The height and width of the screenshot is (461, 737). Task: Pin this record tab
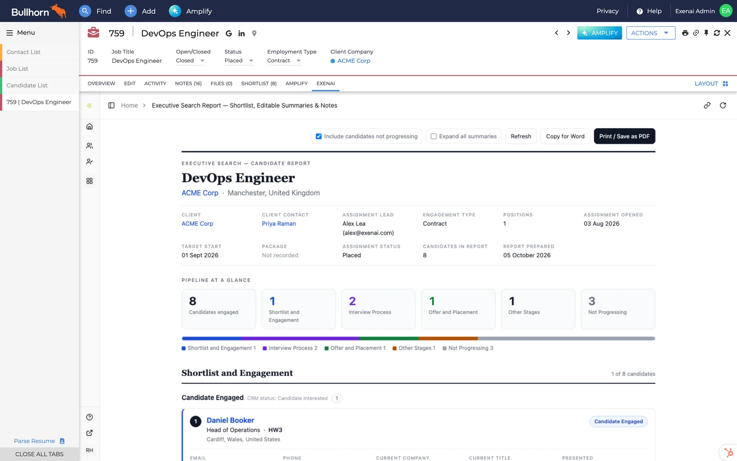click(706, 33)
